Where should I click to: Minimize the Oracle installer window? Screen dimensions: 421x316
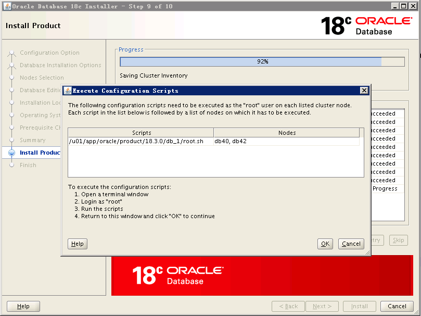click(394, 6)
